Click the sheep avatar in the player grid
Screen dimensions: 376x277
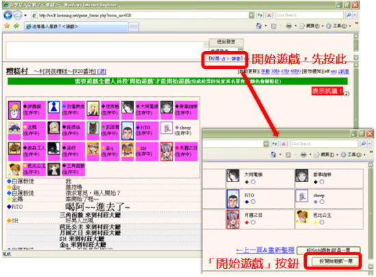point(167,128)
